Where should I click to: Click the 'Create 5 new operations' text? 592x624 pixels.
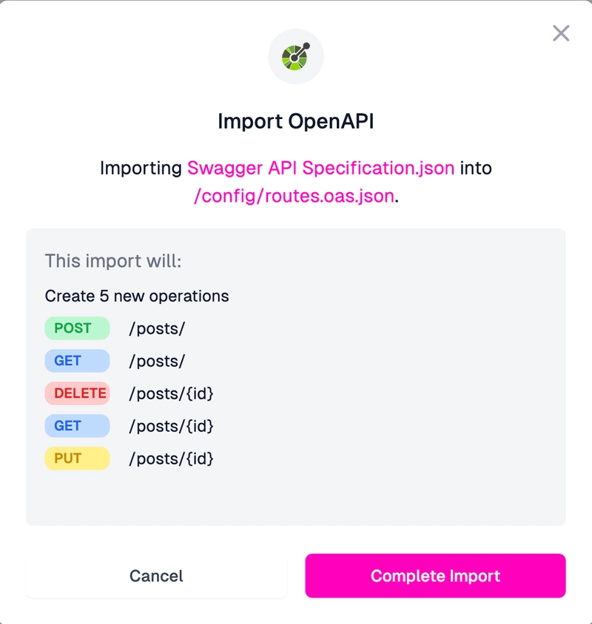pyautogui.click(x=137, y=296)
